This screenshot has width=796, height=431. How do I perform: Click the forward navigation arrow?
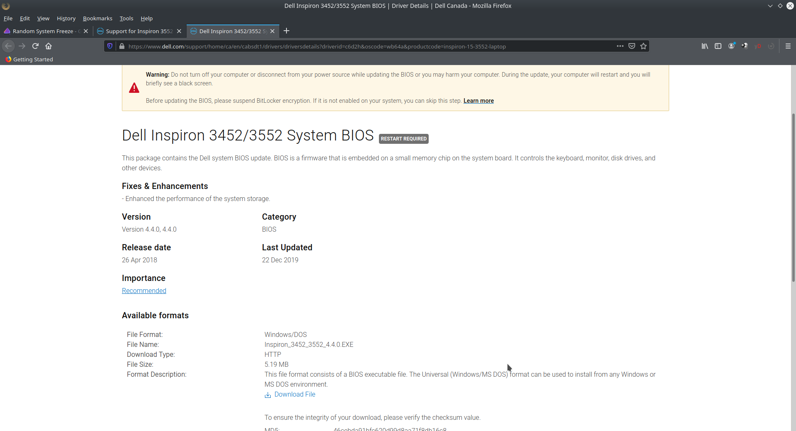pyautogui.click(x=22, y=46)
